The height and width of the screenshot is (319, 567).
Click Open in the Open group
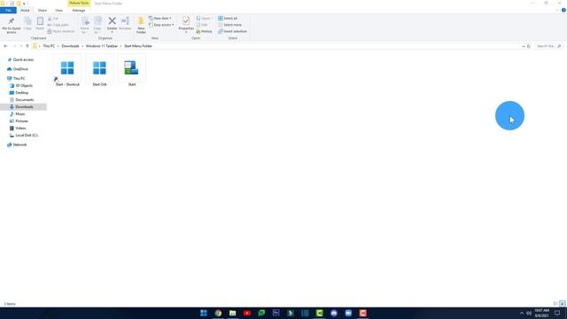point(204,19)
